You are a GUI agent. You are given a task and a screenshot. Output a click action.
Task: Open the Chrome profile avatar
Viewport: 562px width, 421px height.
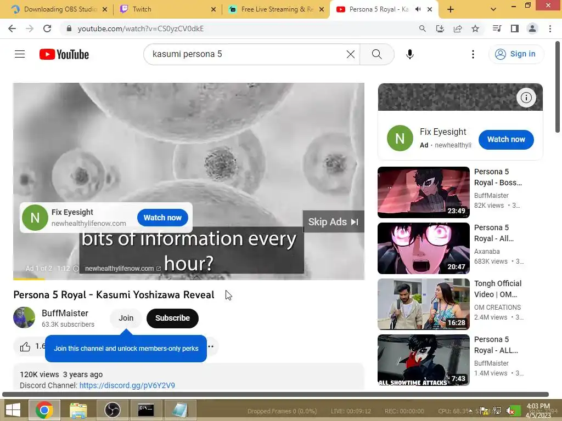(x=532, y=29)
